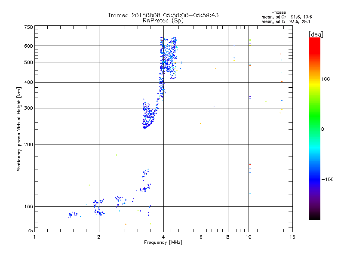Click the '[deg]' colorbar unit label
344x258 pixels.
(x=316, y=34)
